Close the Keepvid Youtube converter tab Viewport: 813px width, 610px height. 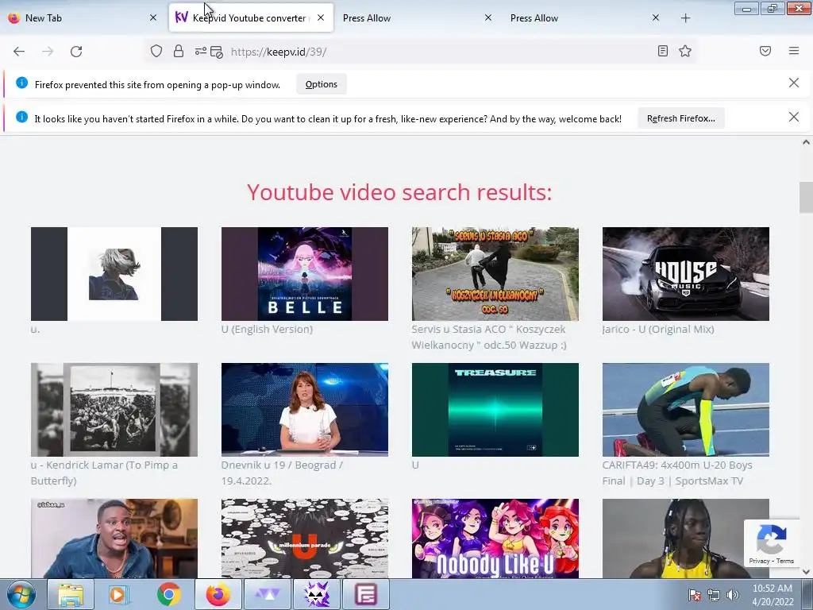[321, 17]
